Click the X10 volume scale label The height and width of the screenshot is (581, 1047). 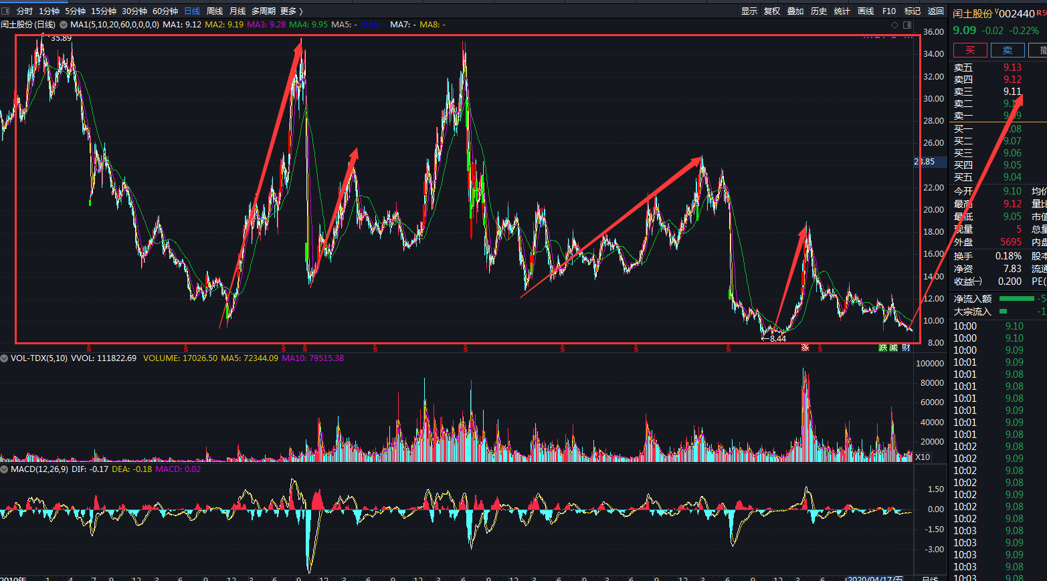[x=923, y=457]
